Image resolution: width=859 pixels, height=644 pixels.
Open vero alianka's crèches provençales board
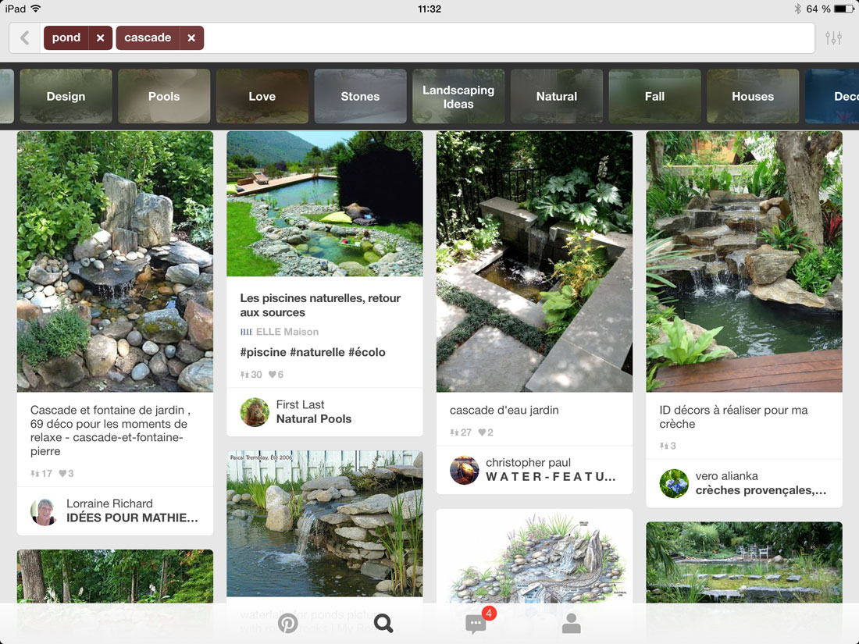(x=761, y=490)
